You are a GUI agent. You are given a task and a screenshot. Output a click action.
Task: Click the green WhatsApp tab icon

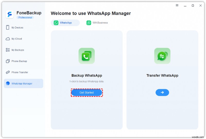[56, 23]
